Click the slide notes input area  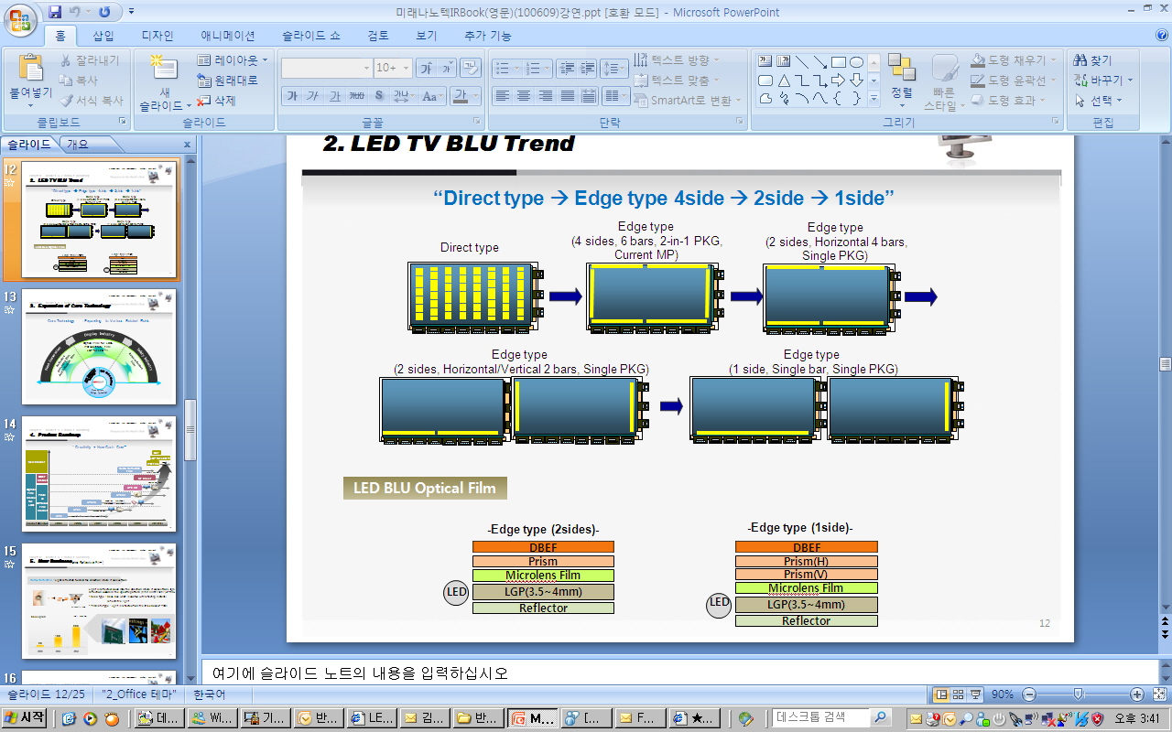point(678,673)
